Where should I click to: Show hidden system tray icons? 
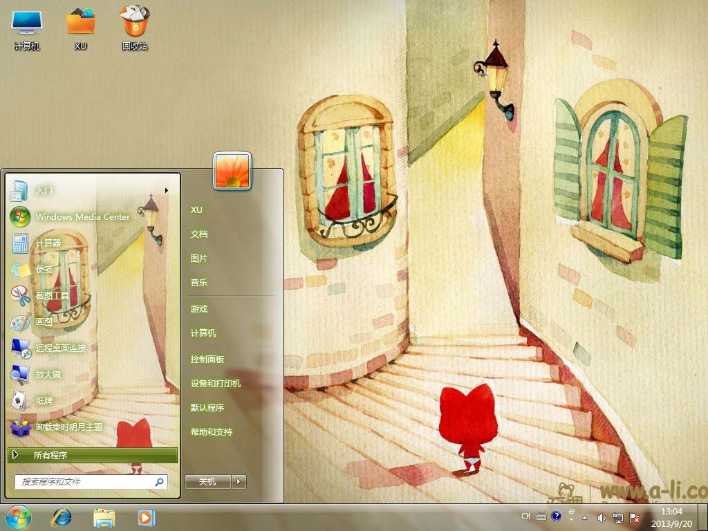585,517
